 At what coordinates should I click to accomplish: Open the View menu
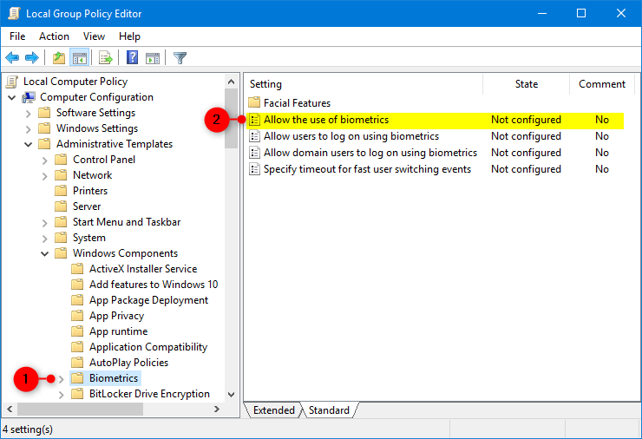94,36
